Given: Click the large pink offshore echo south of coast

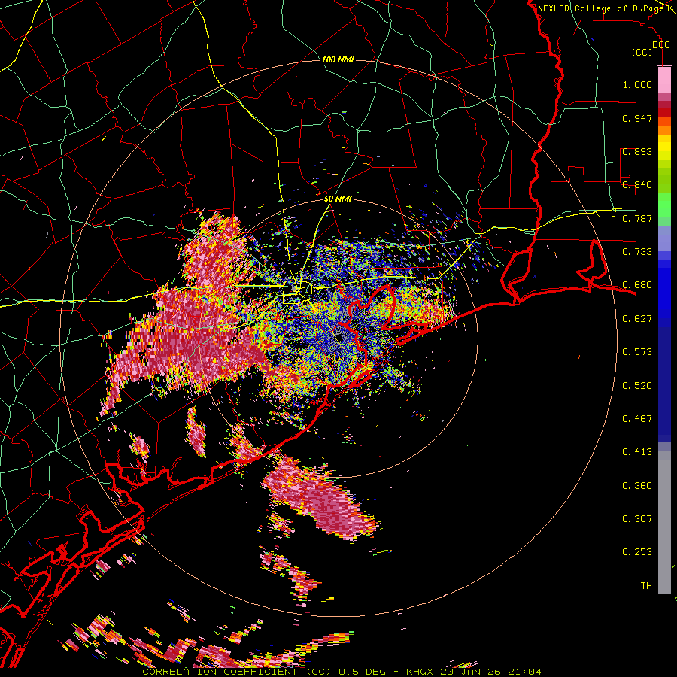Looking at the screenshot, I should pyautogui.click(x=322, y=499).
